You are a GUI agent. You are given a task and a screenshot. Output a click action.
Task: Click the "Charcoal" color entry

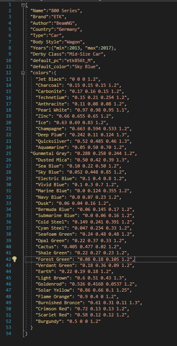pyautogui.click(x=78, y=85)
